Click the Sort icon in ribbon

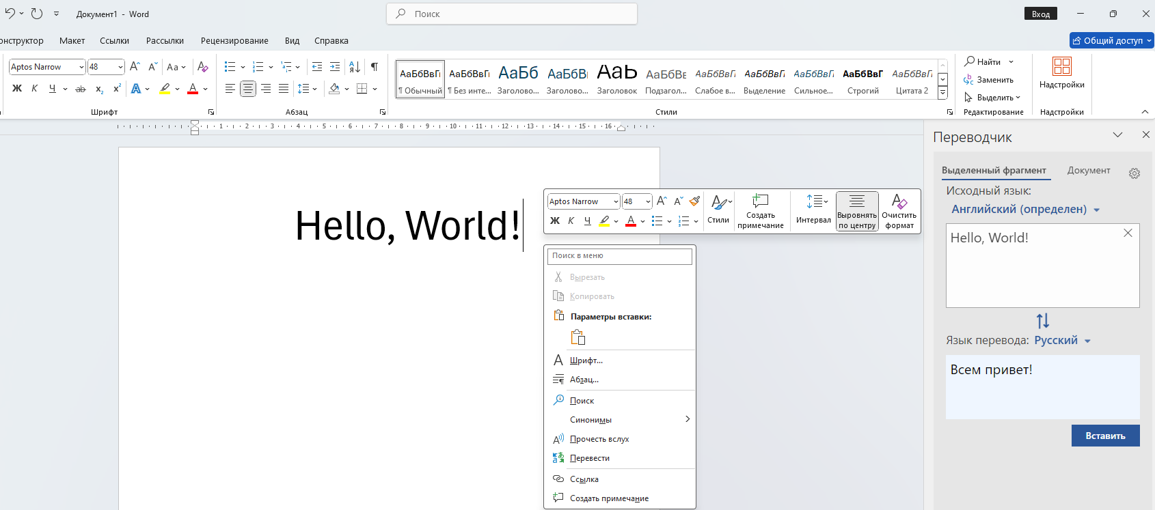coord(354,67)
